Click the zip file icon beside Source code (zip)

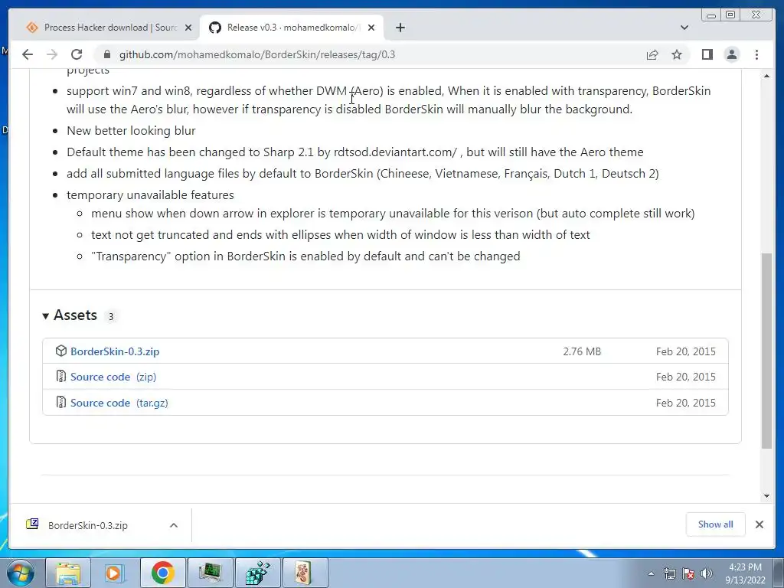coord(61,377)
